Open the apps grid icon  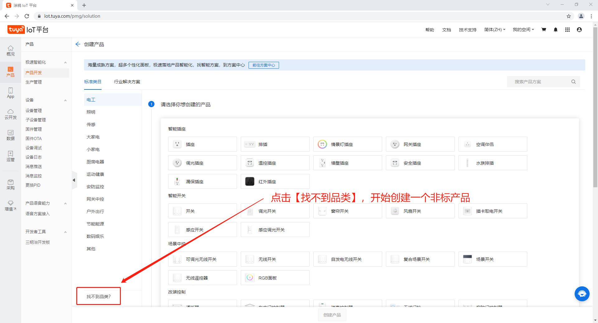[567, 30]
